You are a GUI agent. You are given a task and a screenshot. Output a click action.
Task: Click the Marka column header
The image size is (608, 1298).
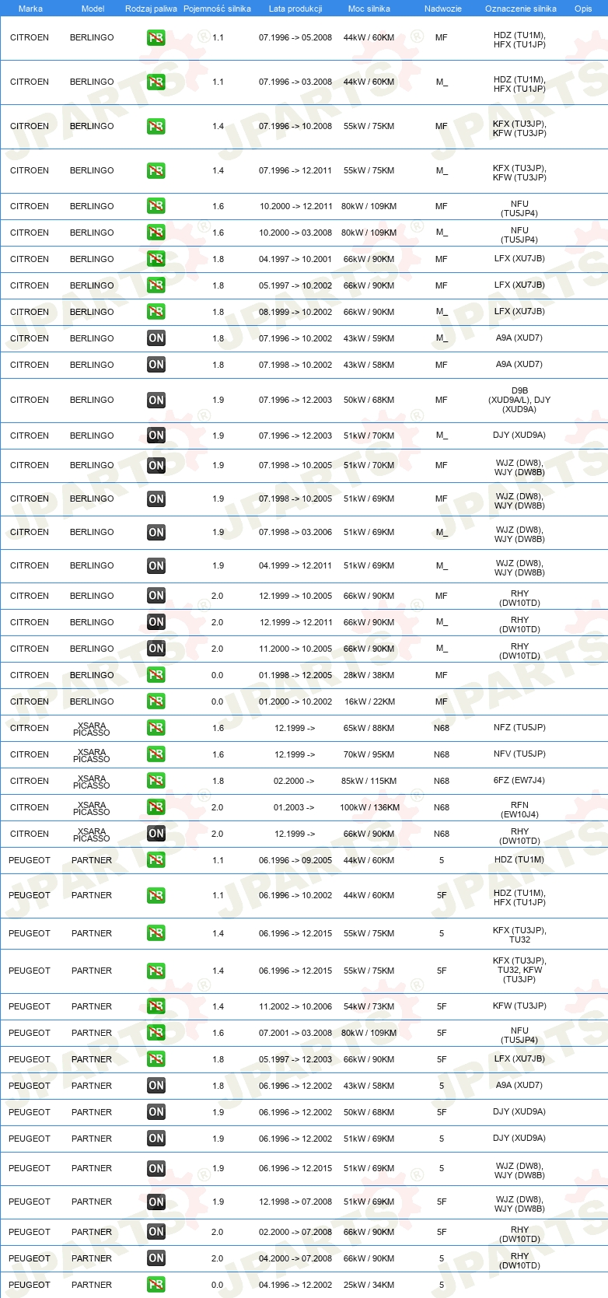[x=30, y=9]
